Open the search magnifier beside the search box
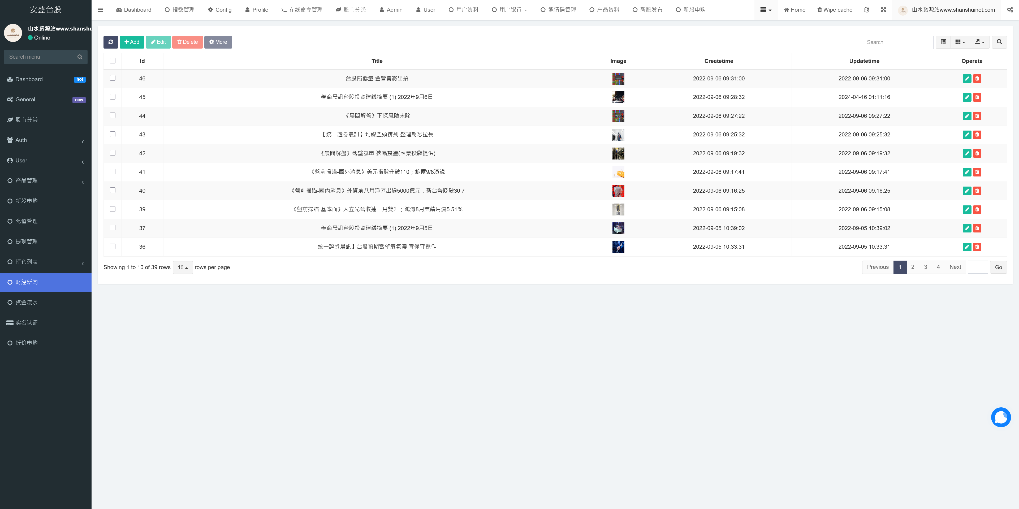Image resolution: width=1019 pixels, height=509 pixels. point(999,42)
